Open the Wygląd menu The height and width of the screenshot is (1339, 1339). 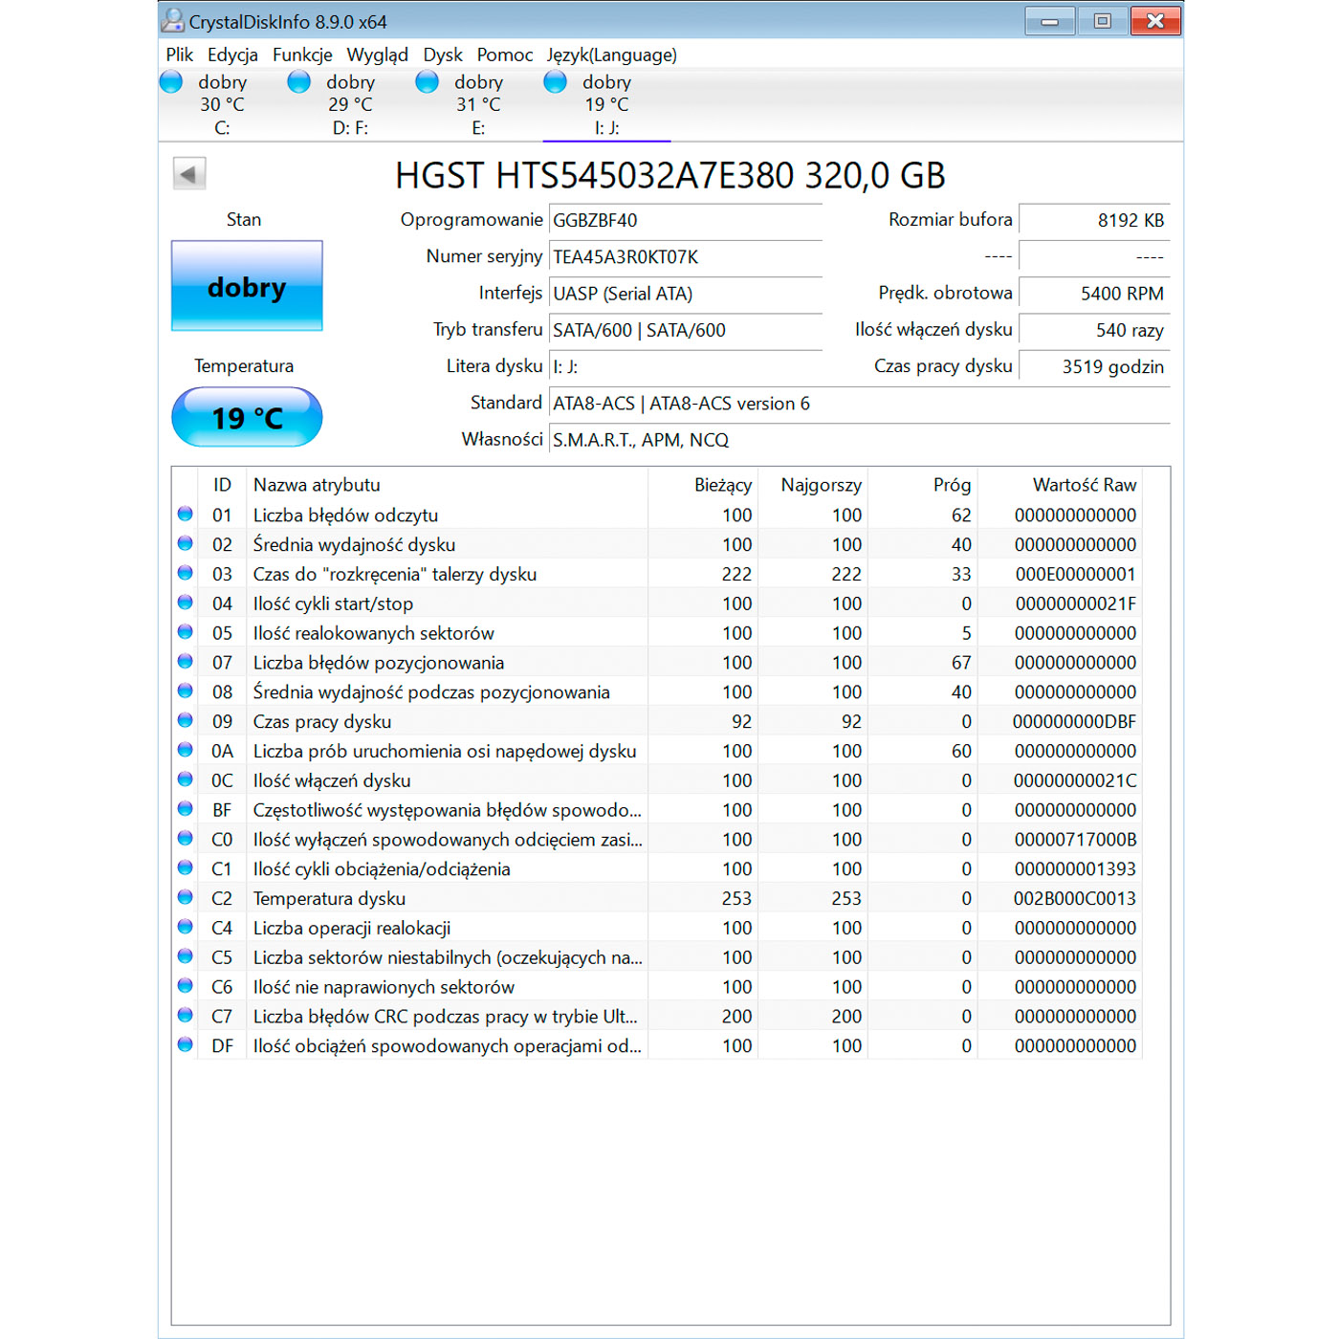point(377,55)
